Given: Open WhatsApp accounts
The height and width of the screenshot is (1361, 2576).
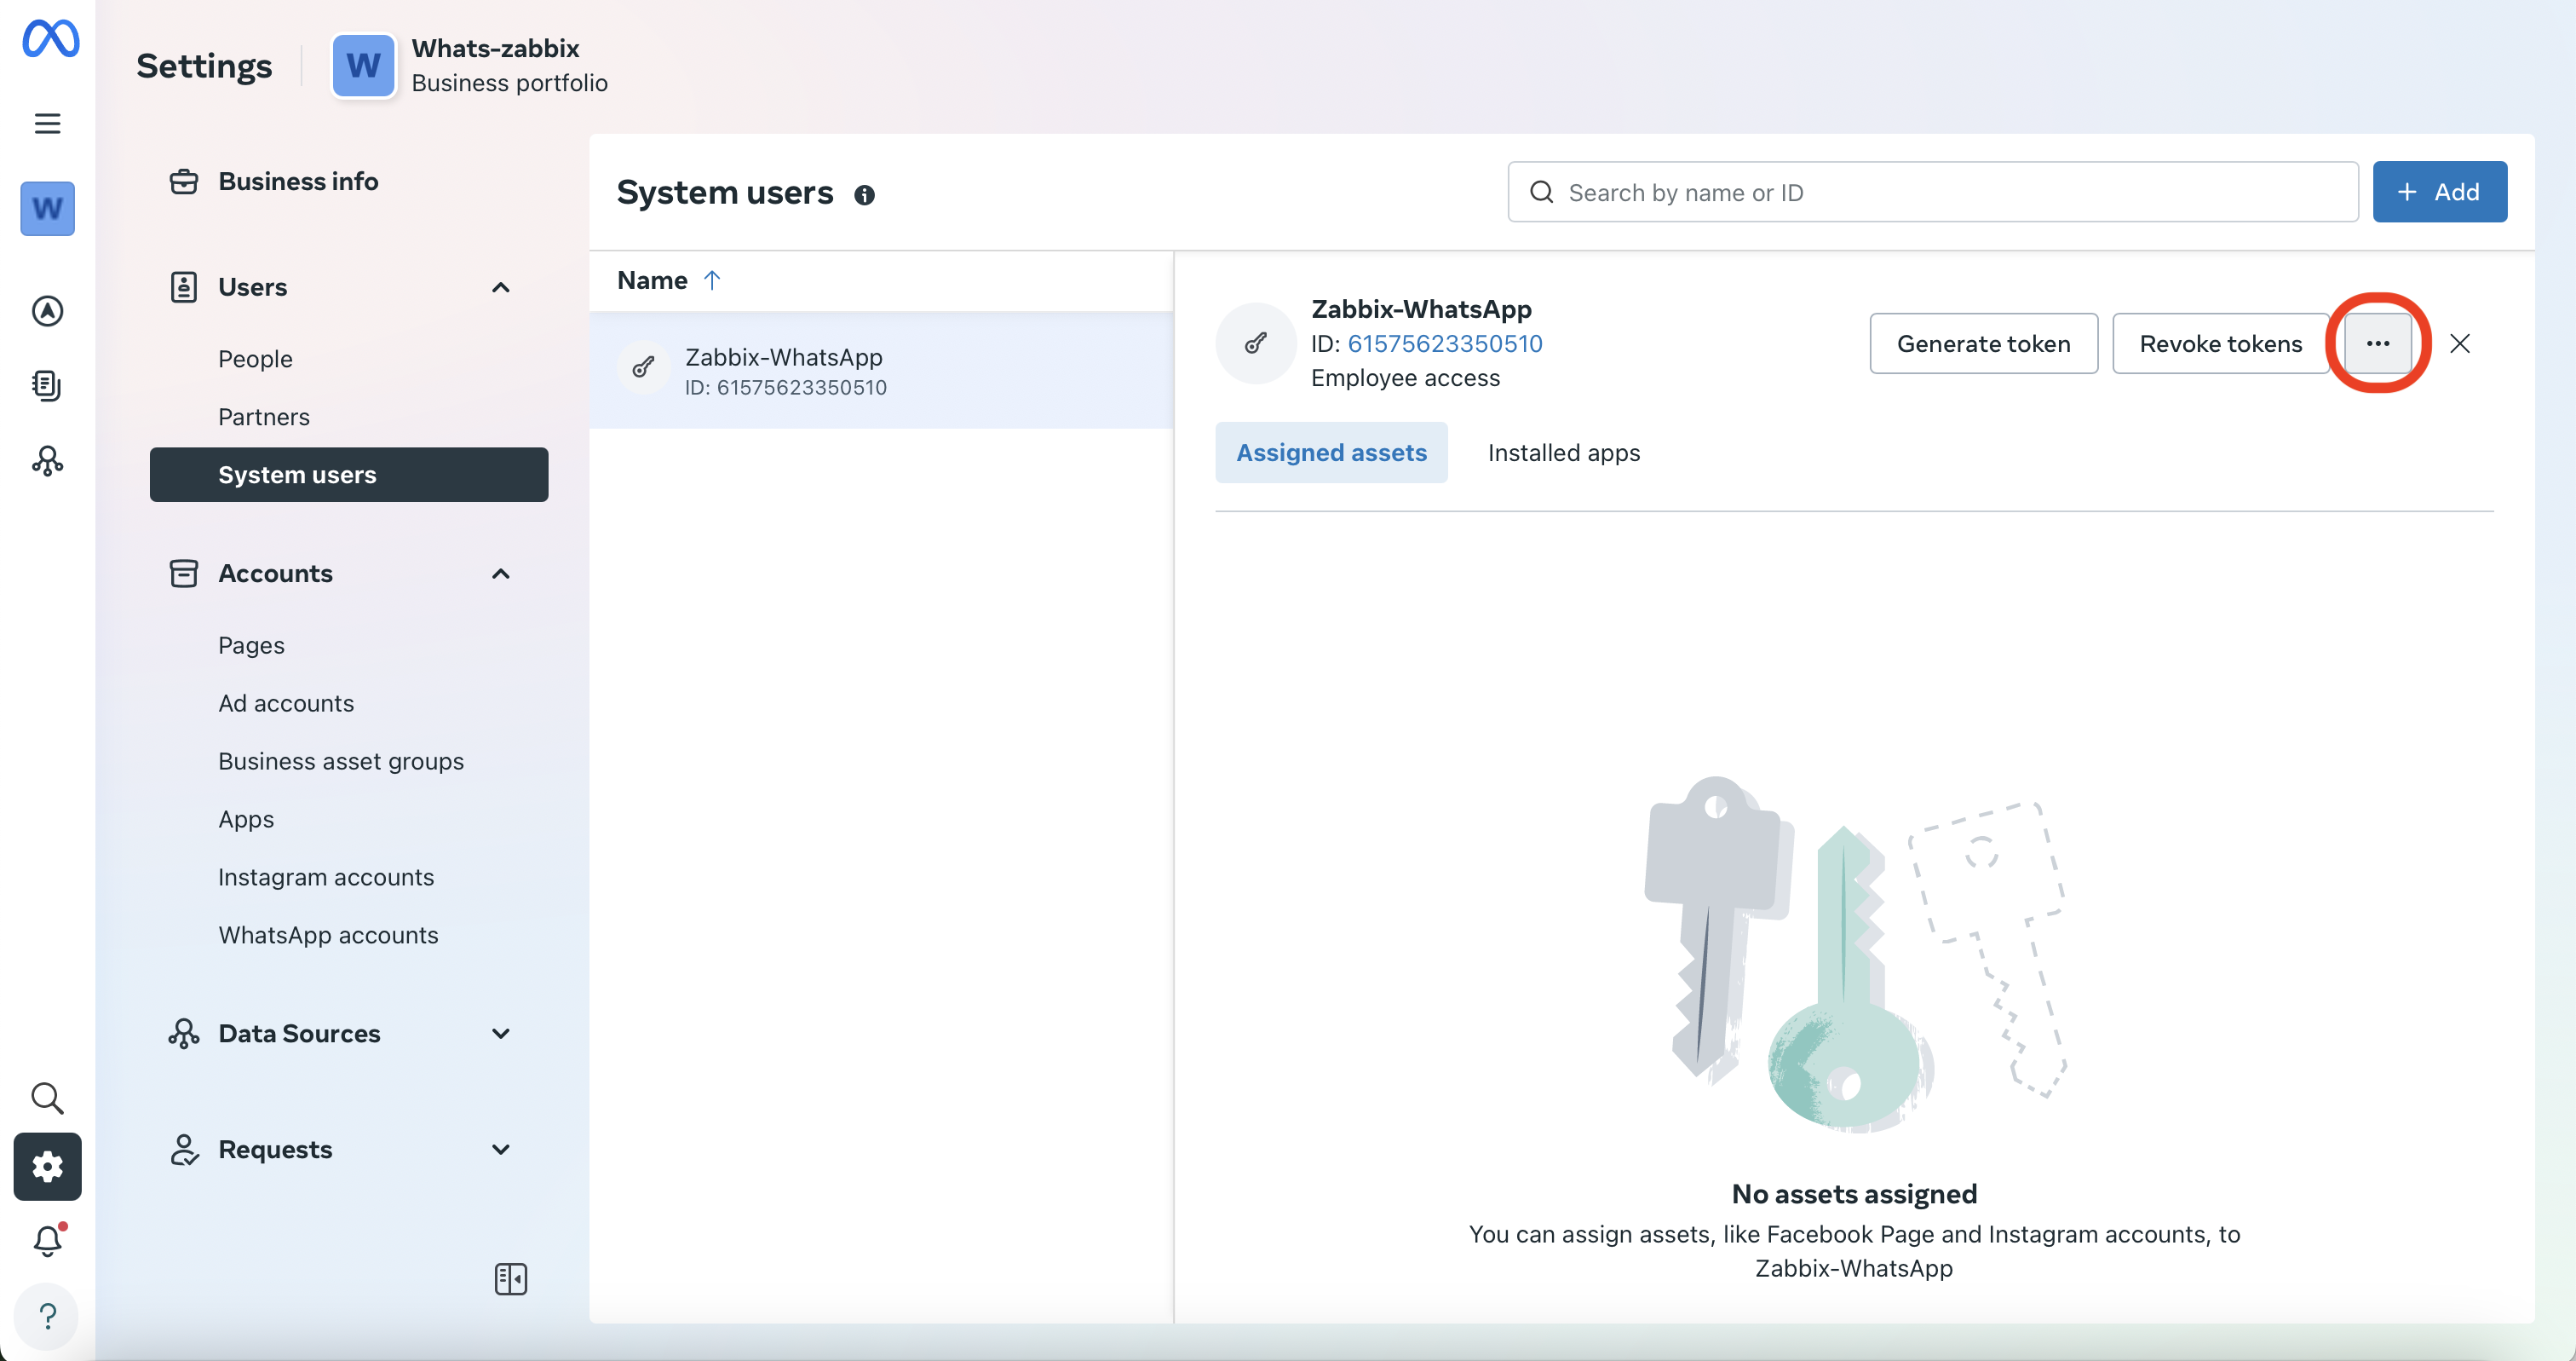Looking at the screenshot, I should (328, 936).
